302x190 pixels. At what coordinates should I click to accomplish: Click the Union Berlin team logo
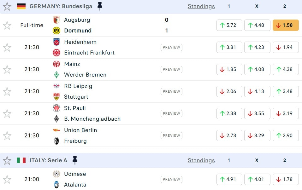(56, 130)
